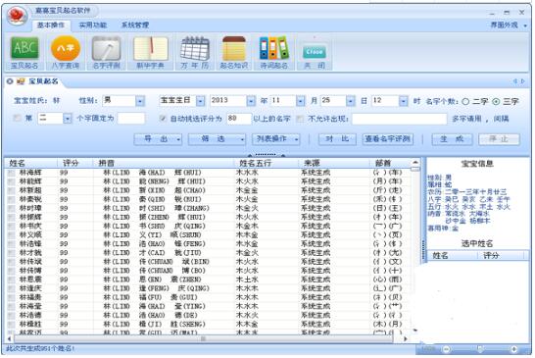Open the 新华字典 dictionary icon
The image size is (535, 358).
[x=151, y=53]
